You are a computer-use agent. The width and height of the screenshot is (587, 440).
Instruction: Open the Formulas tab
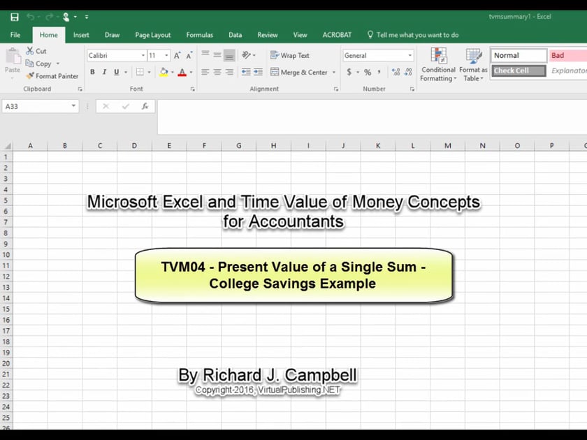click(200, 35)
